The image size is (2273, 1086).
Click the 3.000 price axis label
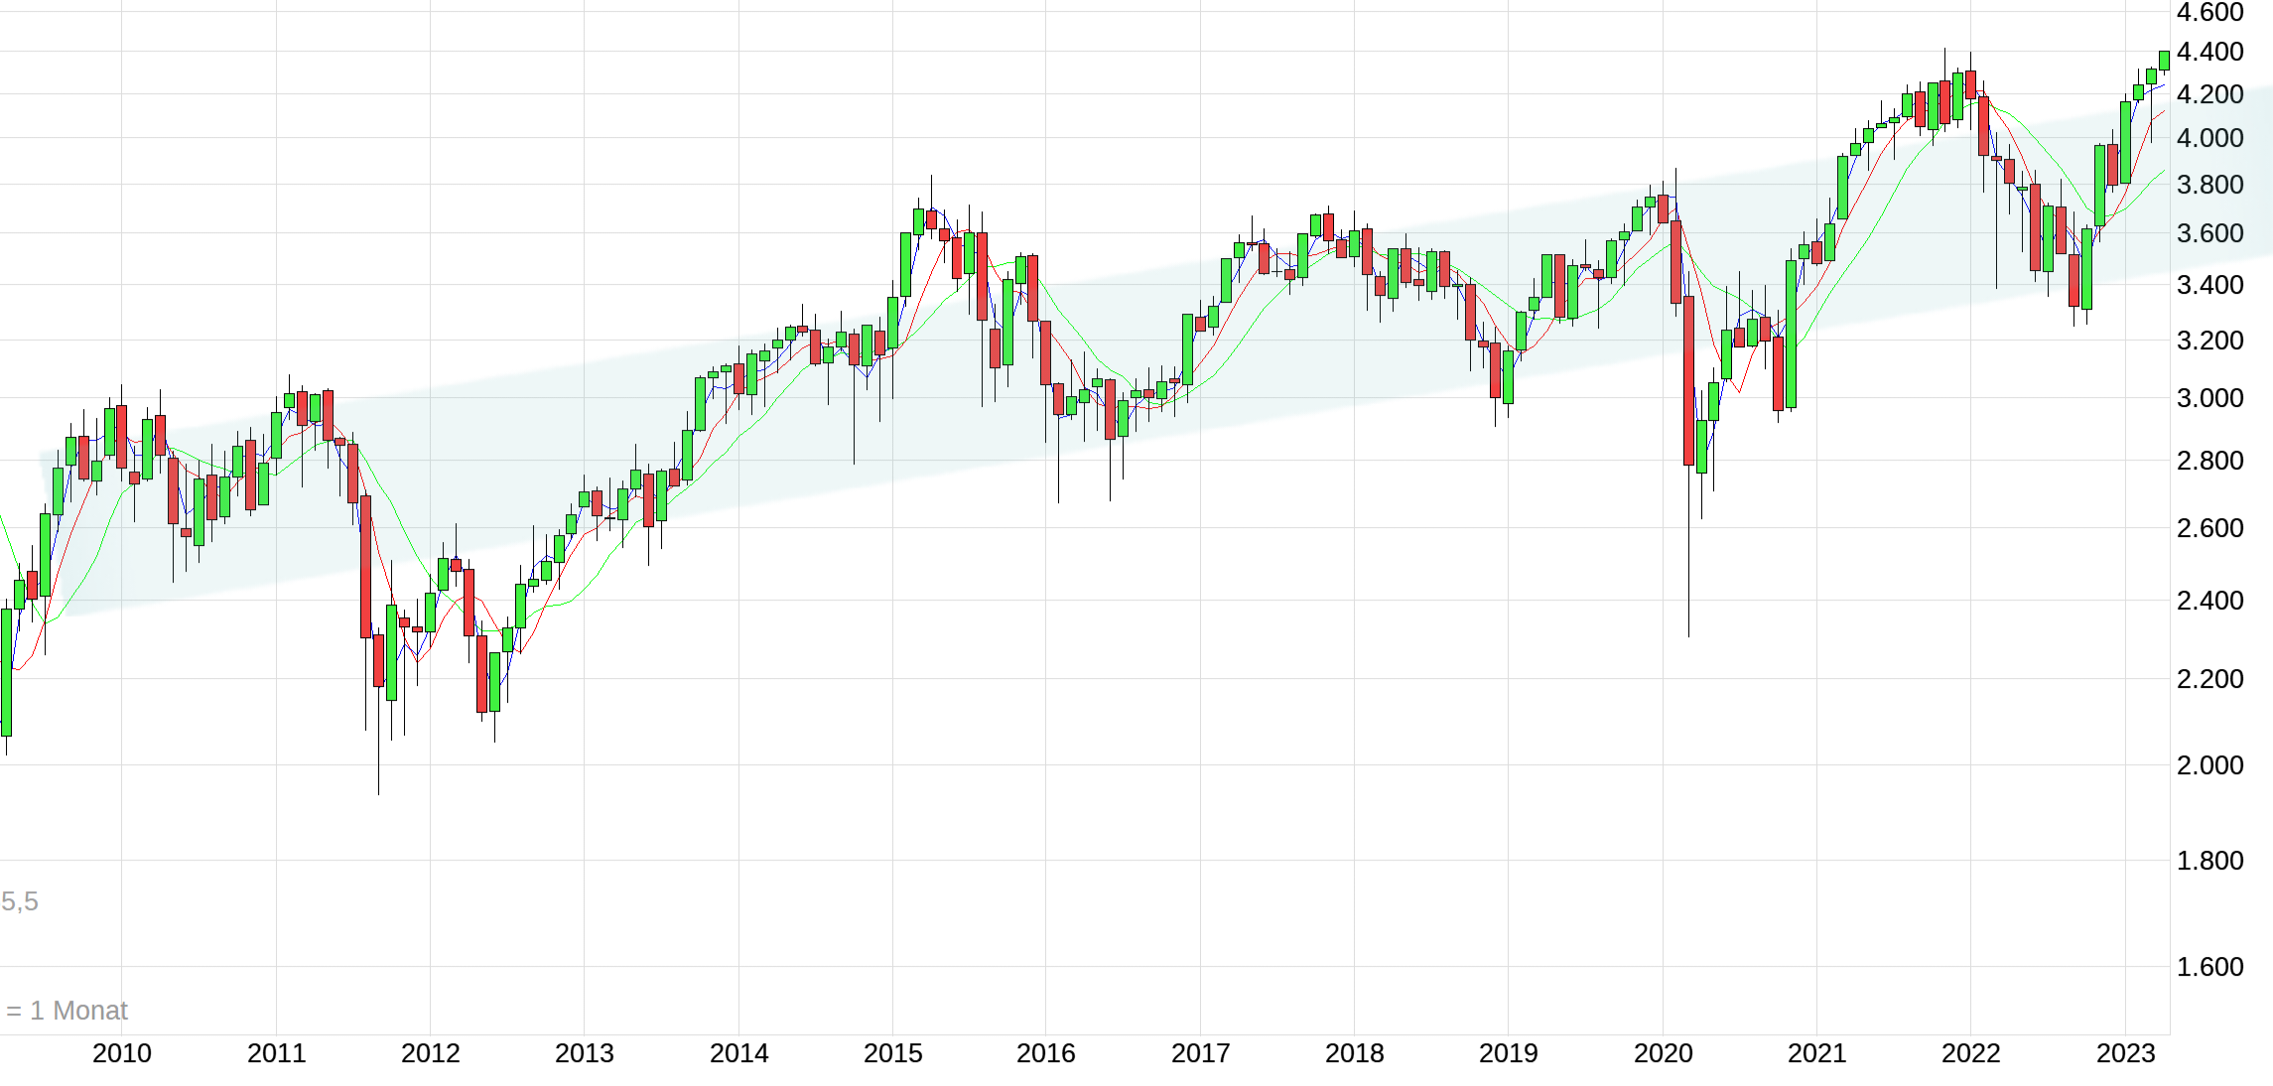[2209, 398]
